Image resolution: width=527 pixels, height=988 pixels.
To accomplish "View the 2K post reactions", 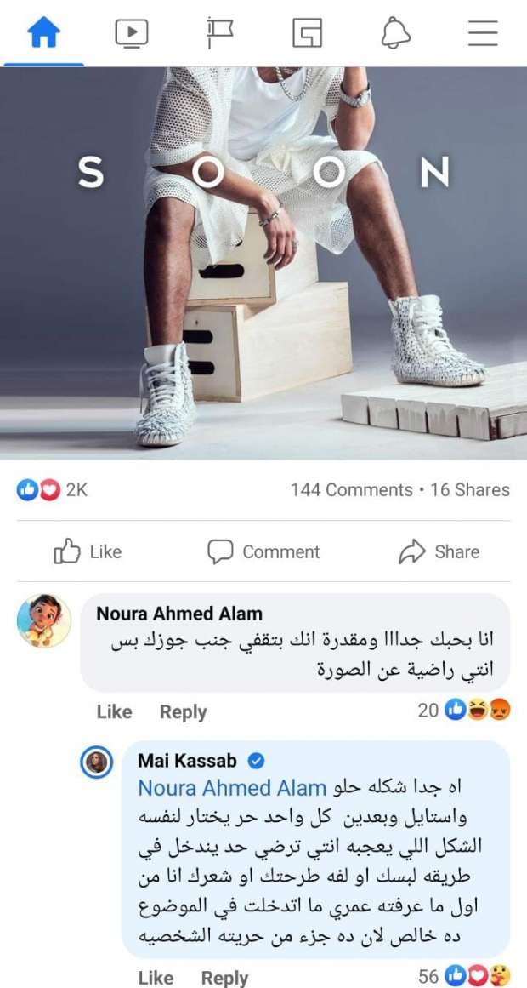I will [52, 490].
